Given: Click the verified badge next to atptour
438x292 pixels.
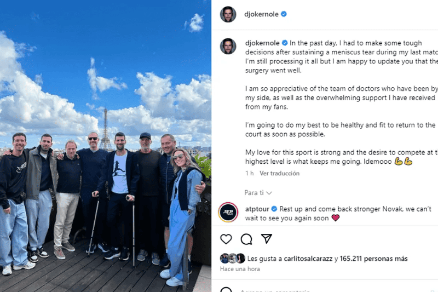Looking at the screenshot, I should pos(274,209).
